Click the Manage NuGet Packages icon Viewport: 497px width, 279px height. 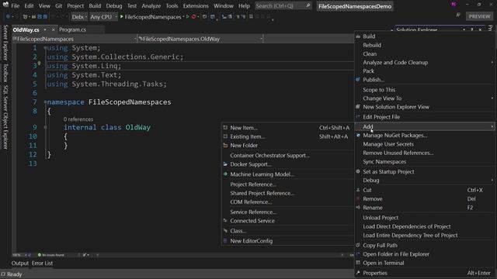coord(358,135)
